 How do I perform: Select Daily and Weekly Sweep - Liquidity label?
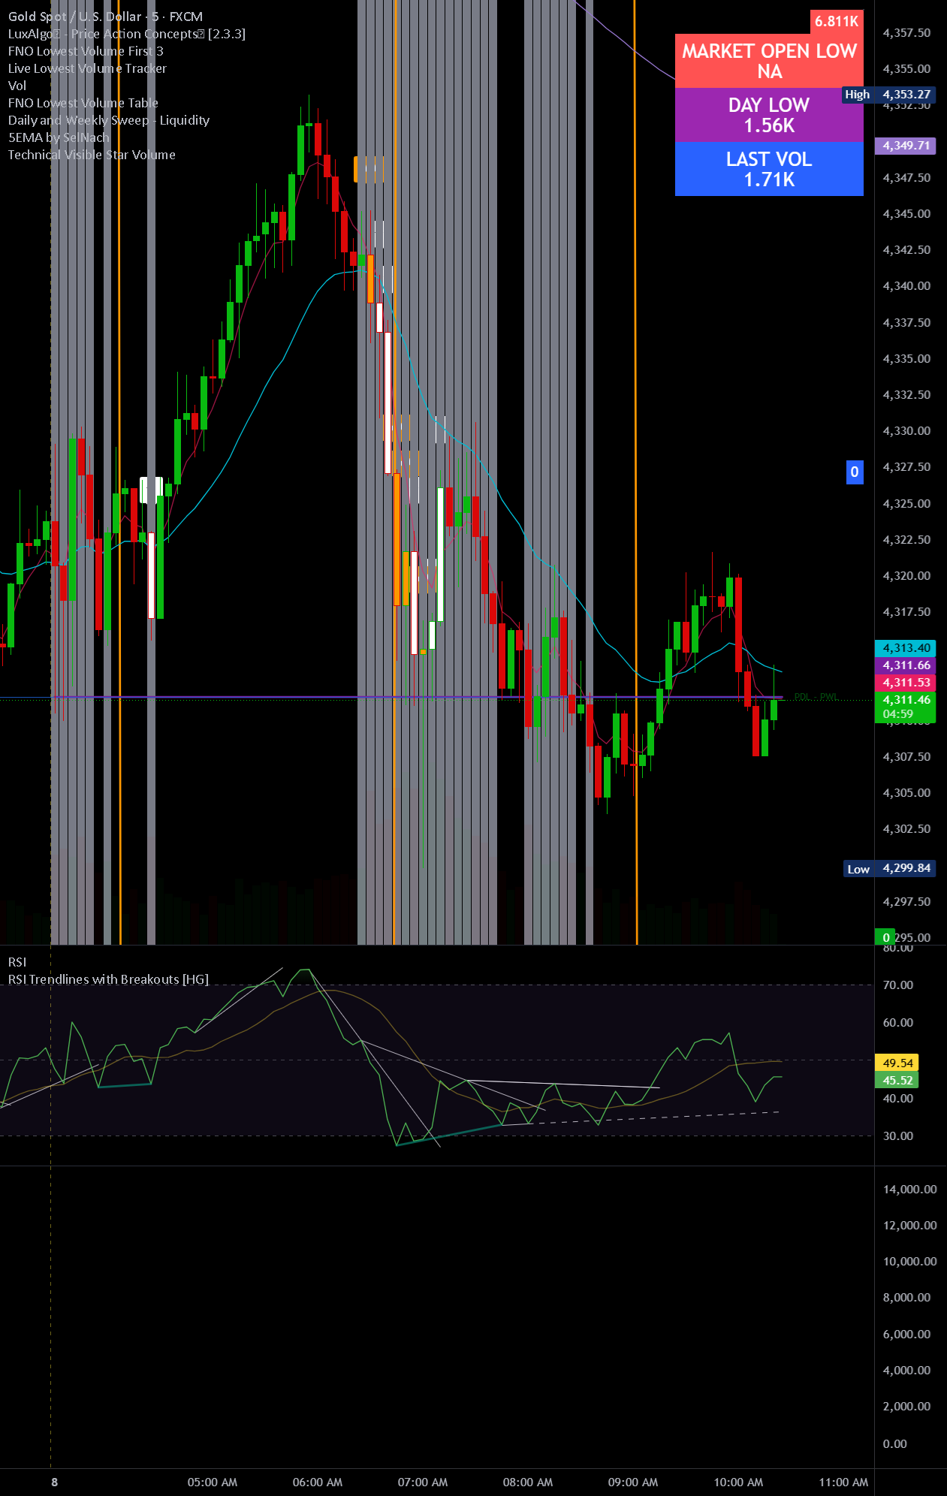point(109,120)
